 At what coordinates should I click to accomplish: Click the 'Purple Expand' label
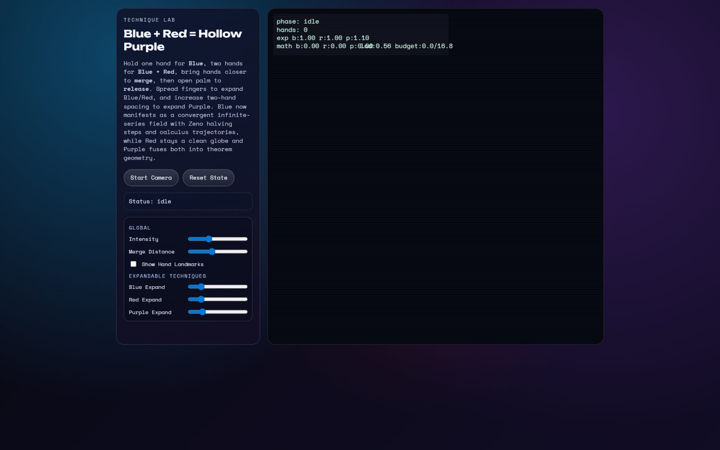tap(150, 312)
